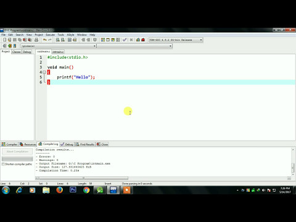Switch to the intmain.c editor tab
The width and height of the screenshot is (296, 222).
[58, 52]
